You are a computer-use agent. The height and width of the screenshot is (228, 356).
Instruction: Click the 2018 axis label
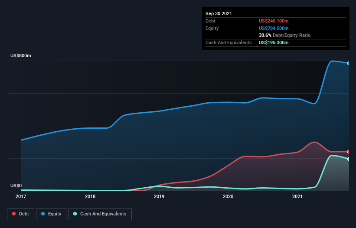[x=90, y=196]
